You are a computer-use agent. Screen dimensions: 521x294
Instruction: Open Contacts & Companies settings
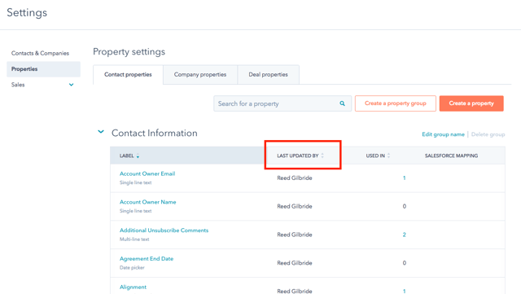[x=40, y=53]
